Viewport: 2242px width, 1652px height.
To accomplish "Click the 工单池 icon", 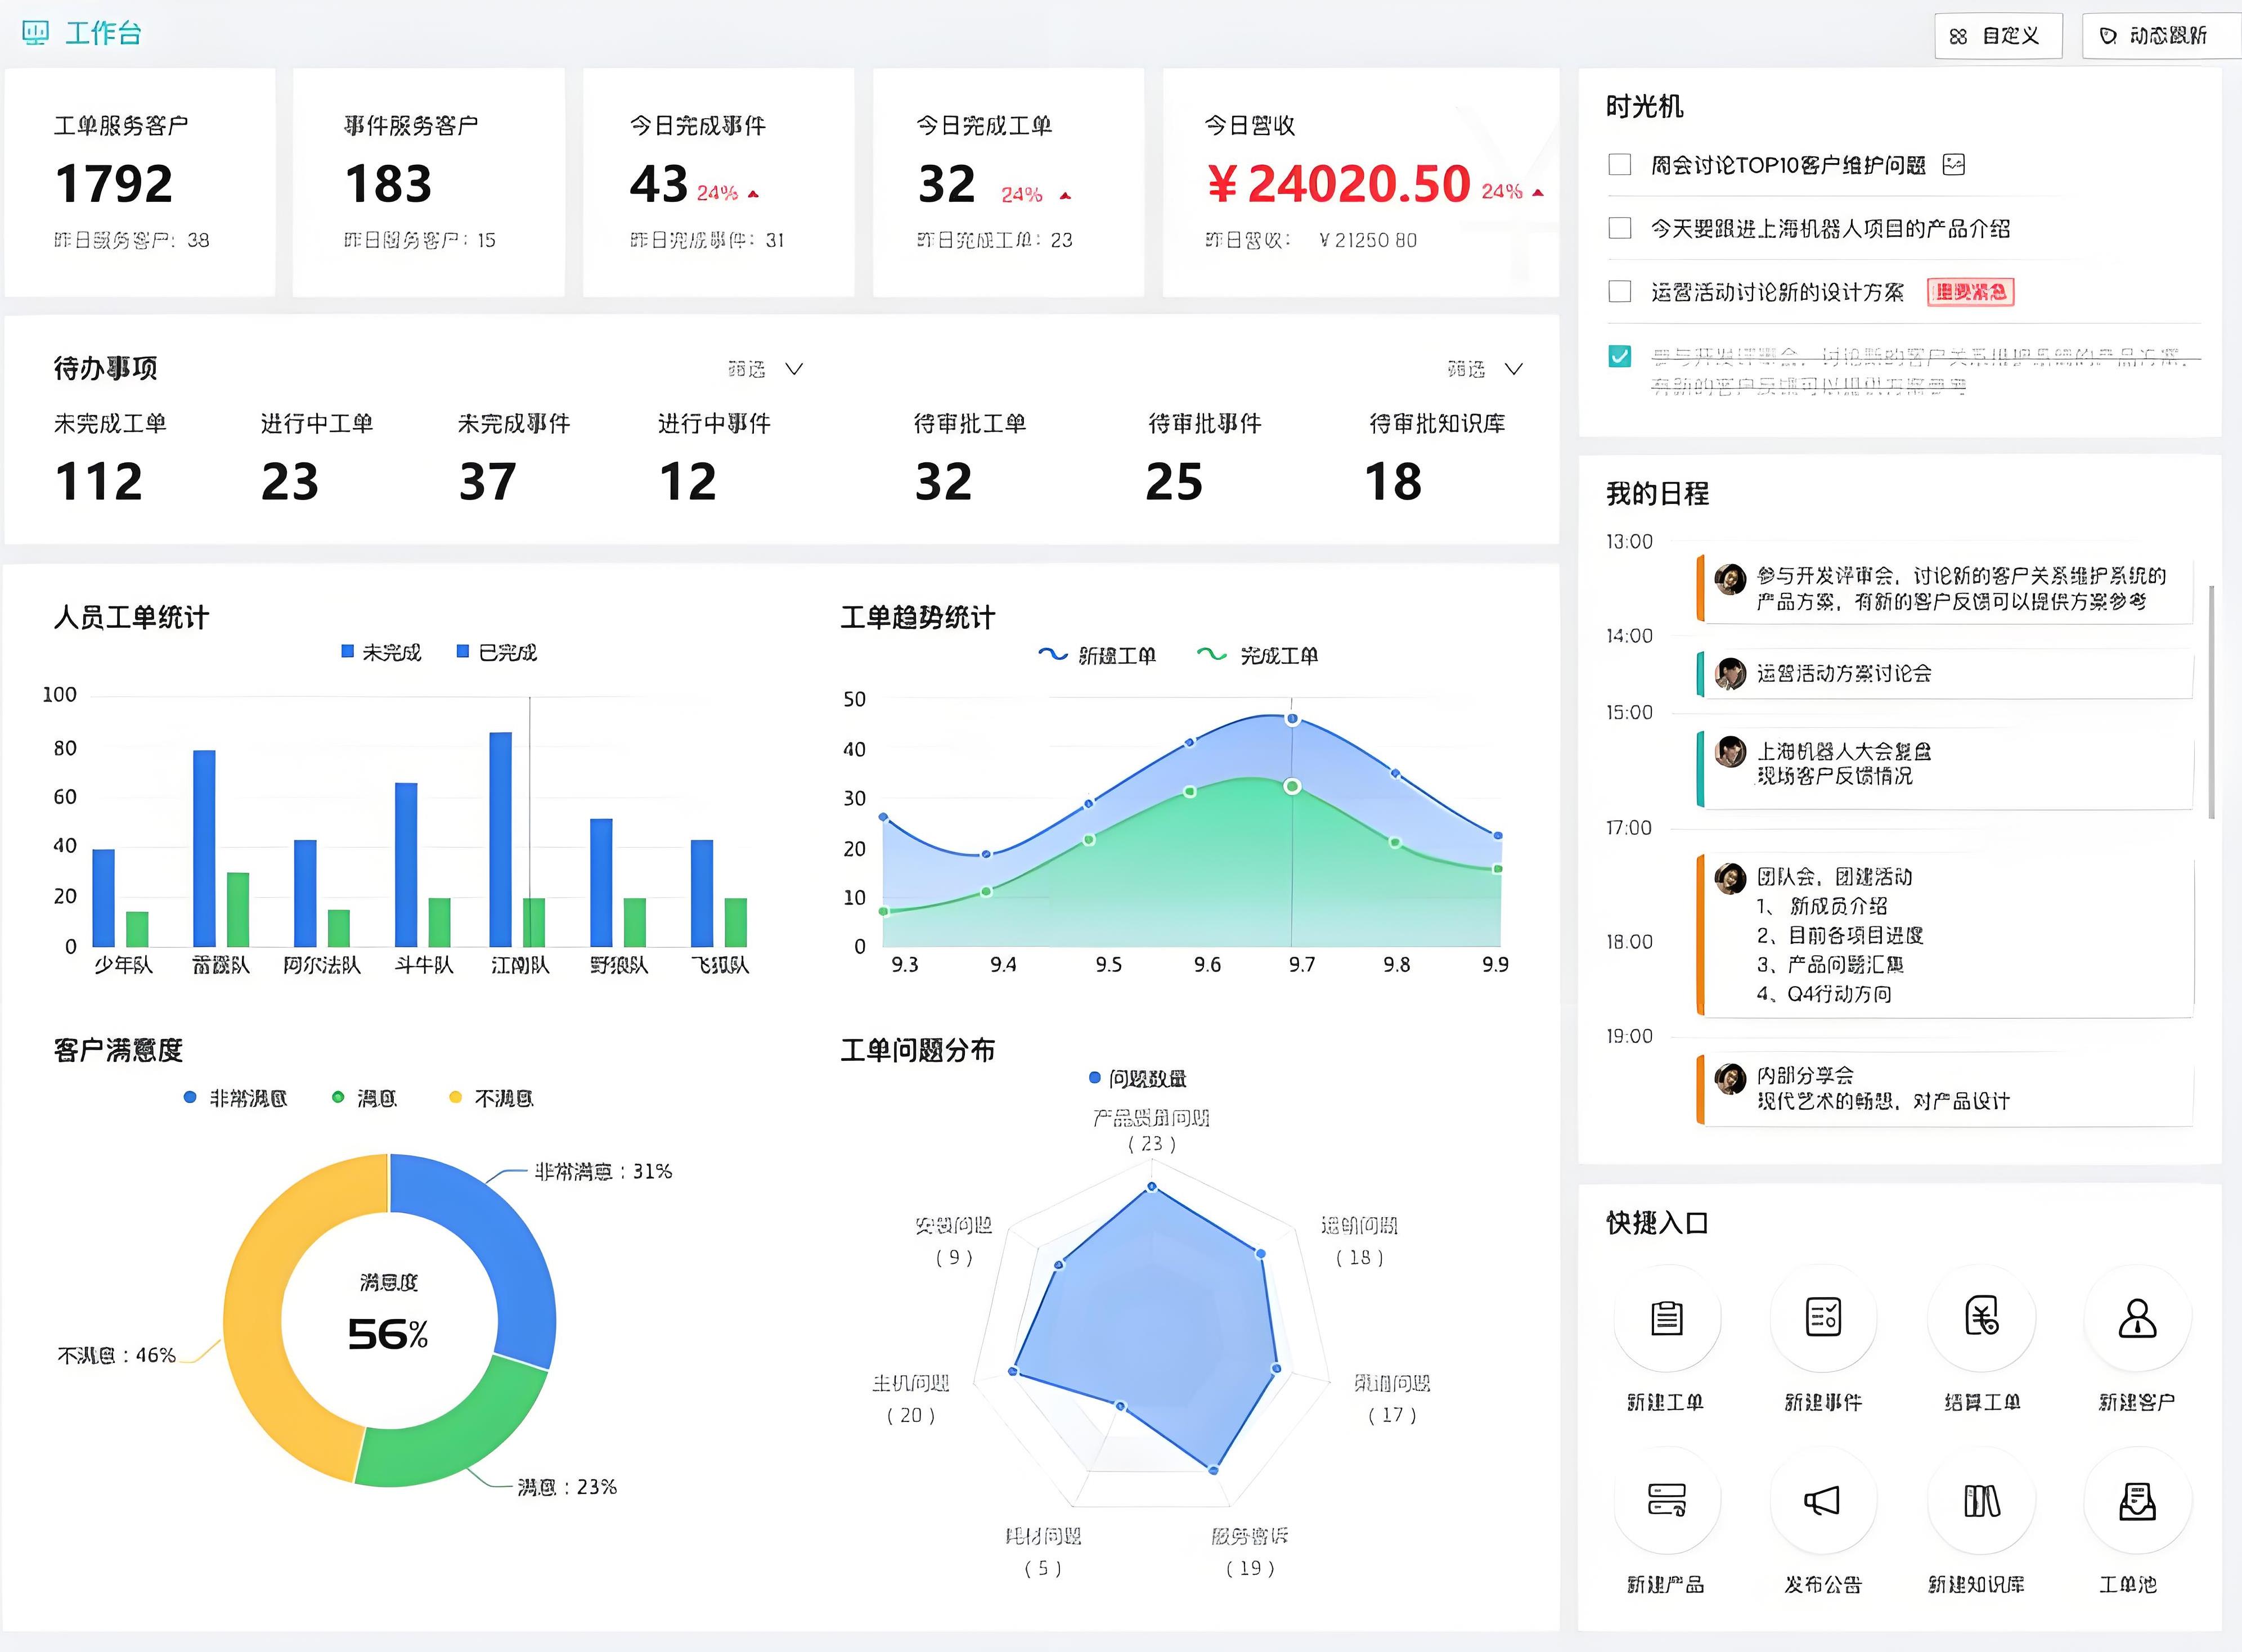I will [x=2137, y=1501].
